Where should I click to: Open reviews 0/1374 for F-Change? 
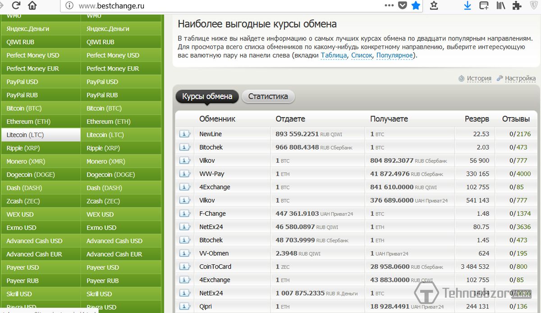tap(520, 214)
